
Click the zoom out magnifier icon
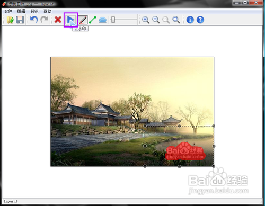point(156,20)
